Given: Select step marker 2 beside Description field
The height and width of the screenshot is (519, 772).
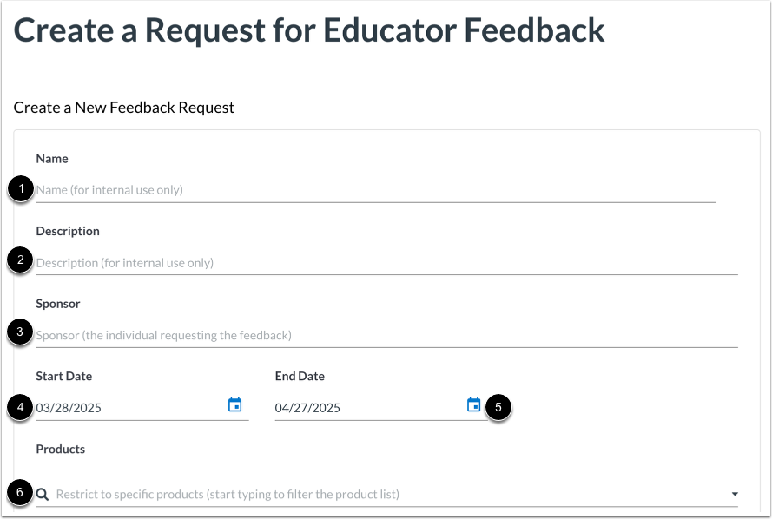Looking at the screenshot, I should tap(18, 262).
